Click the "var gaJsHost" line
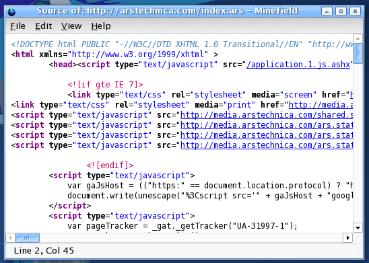 210,186
